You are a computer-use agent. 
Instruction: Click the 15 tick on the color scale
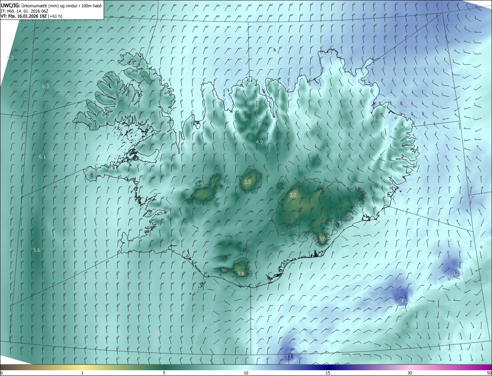click(328, 373)
